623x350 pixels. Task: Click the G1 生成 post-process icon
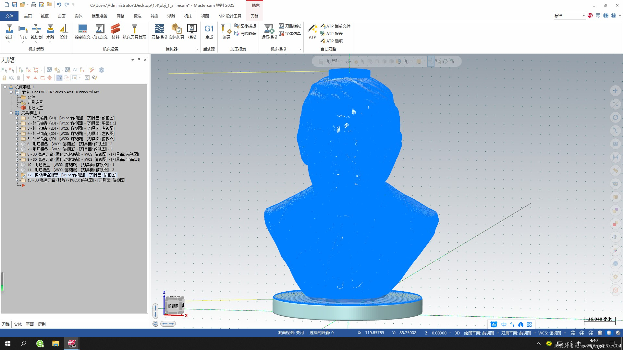point(209,31)
